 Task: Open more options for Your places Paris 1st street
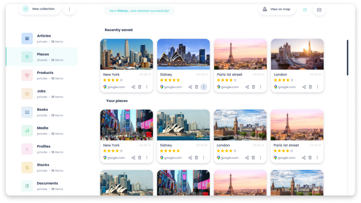pos(317,158)
